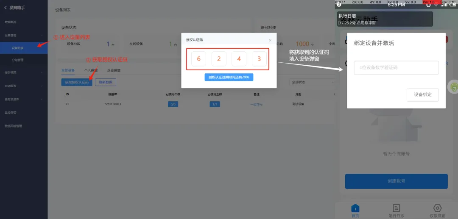Screen dimensions: 458x219
Task: Open the 全部状态 filter dropdown
Action: 312,82
